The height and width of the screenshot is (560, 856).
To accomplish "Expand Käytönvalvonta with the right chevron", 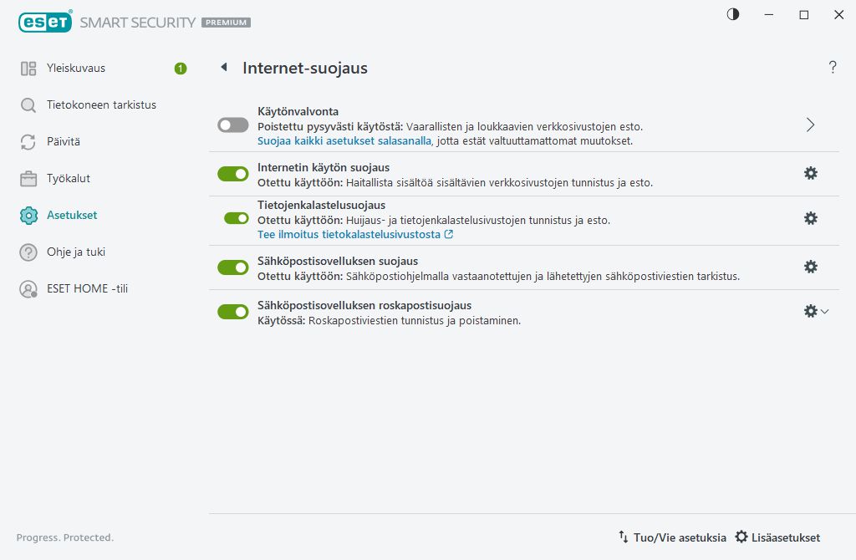I will pyautogui.click(x=810, y=125).
